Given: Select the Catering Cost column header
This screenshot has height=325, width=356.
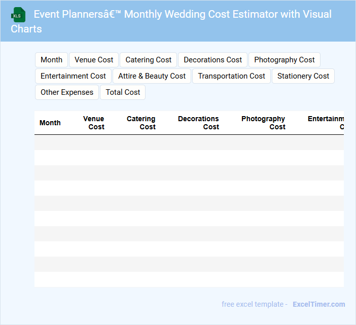Looking at the screenshot, I should 141,123.
